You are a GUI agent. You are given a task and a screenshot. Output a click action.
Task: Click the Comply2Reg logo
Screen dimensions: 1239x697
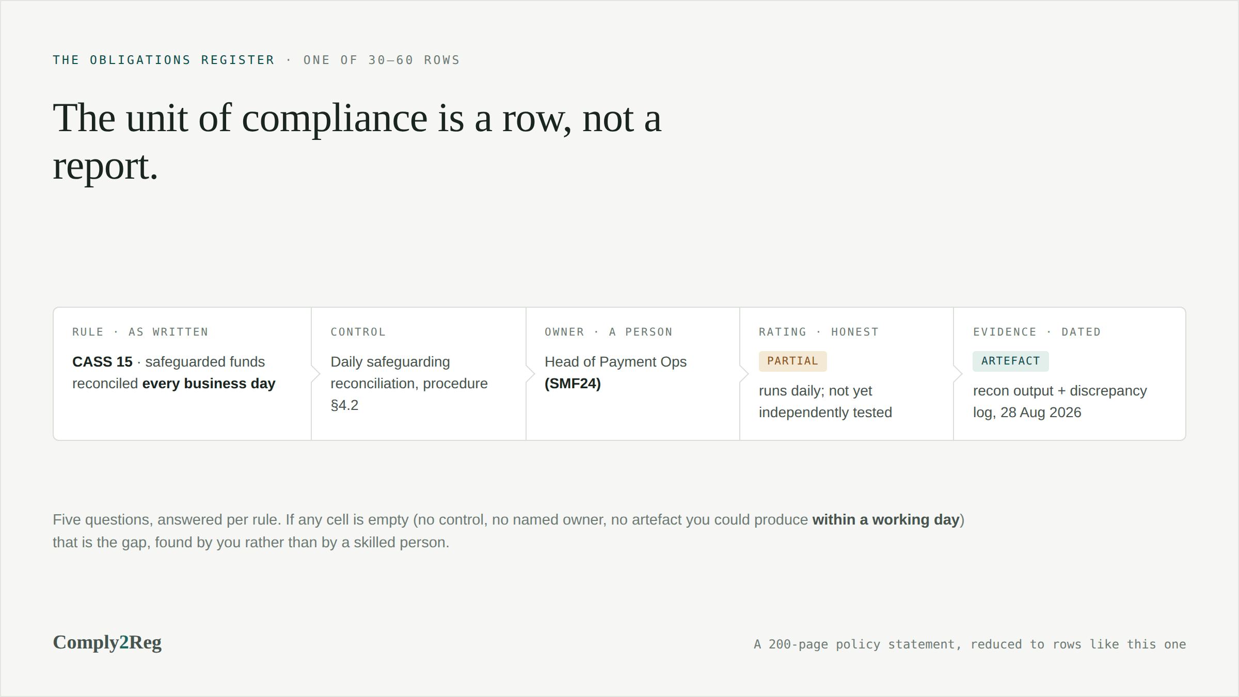pos(107,642)
